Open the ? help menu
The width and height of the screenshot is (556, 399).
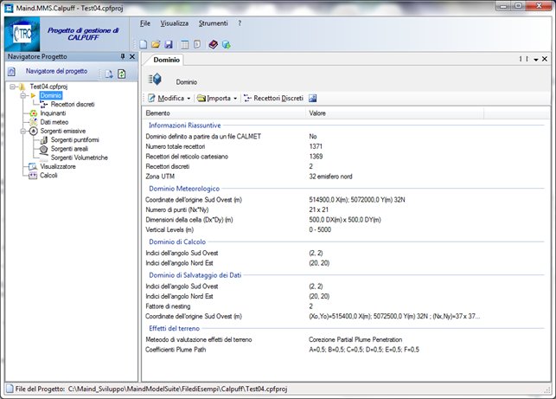[240, 23]
